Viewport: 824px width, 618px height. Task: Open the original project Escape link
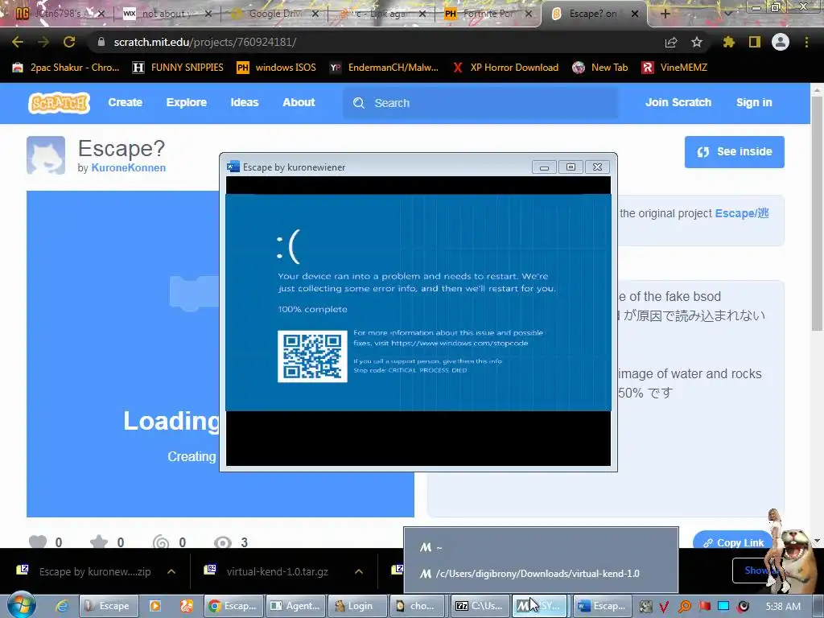[741, 213]
